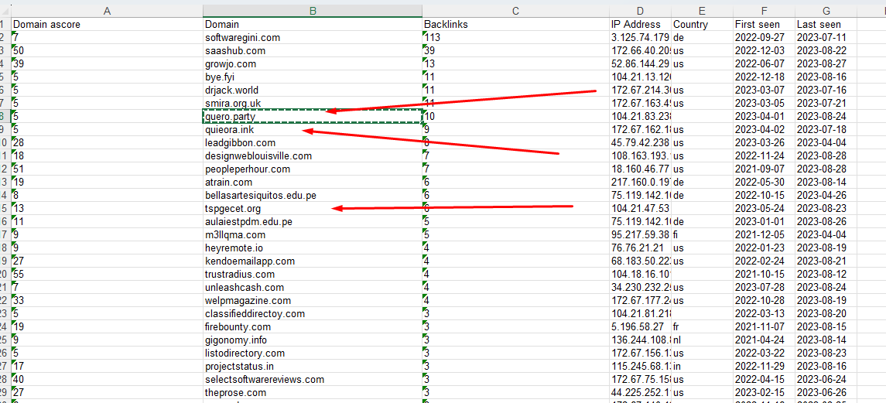This screenshot has height=403, width=886.
Task: Select the saashub.com cell
Action: tap(313, 50)
